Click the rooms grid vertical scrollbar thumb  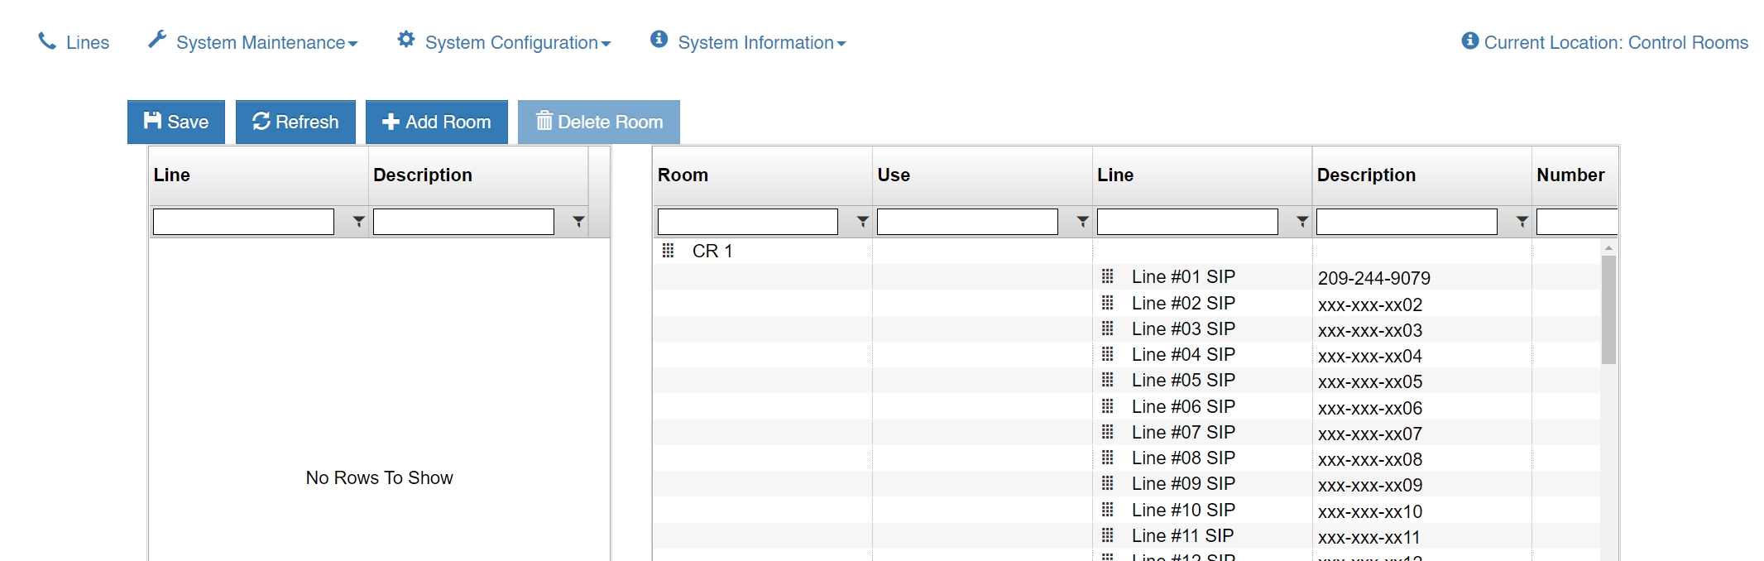(x=1608, y=309)
